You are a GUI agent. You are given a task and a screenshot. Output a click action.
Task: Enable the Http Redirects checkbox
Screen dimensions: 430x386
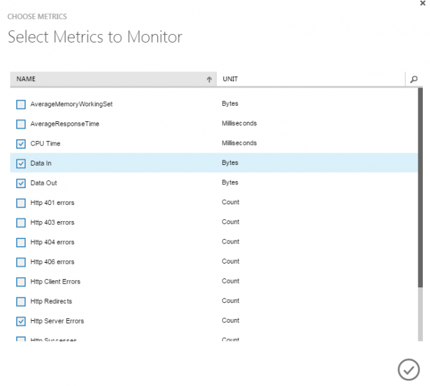tap(21, 302)
